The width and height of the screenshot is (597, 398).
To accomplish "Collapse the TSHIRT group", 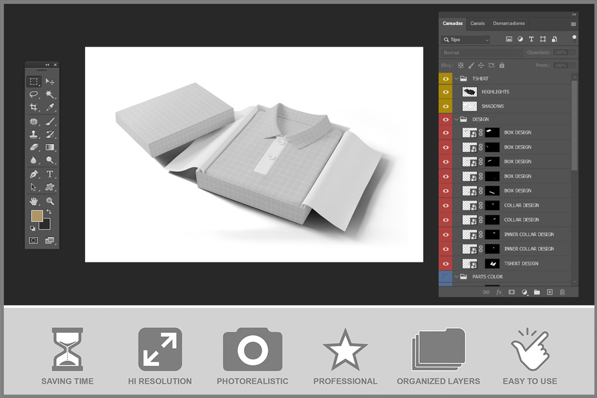I will (x=456, y=79).
